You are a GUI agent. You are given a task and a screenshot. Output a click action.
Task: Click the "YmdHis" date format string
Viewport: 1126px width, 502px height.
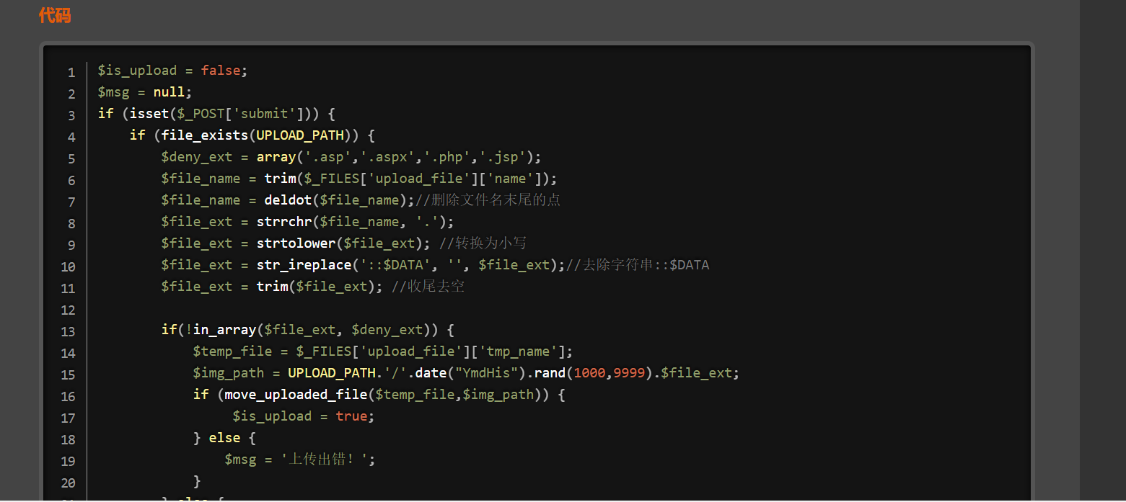click(486, 373)
